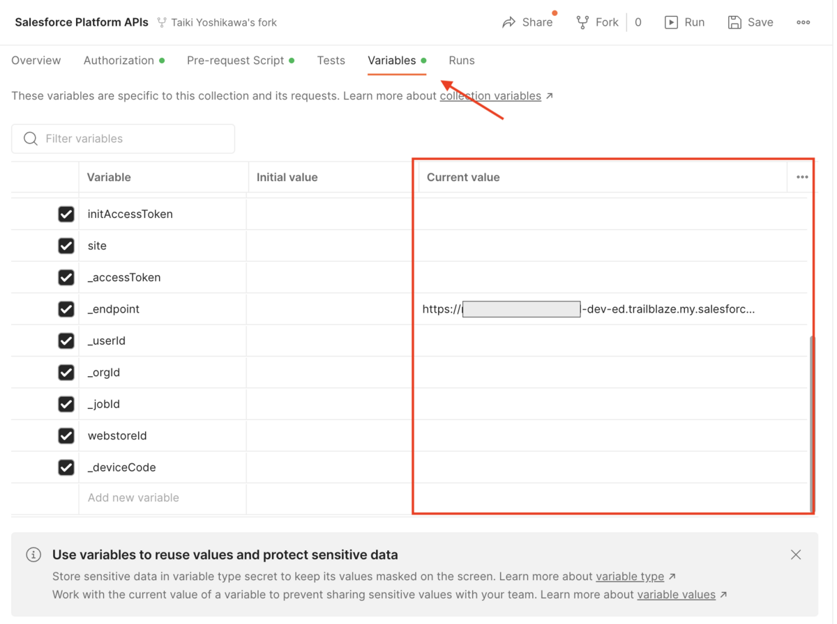Click the Share arrow icon
837x624 pixels.
tap(508, 22)
